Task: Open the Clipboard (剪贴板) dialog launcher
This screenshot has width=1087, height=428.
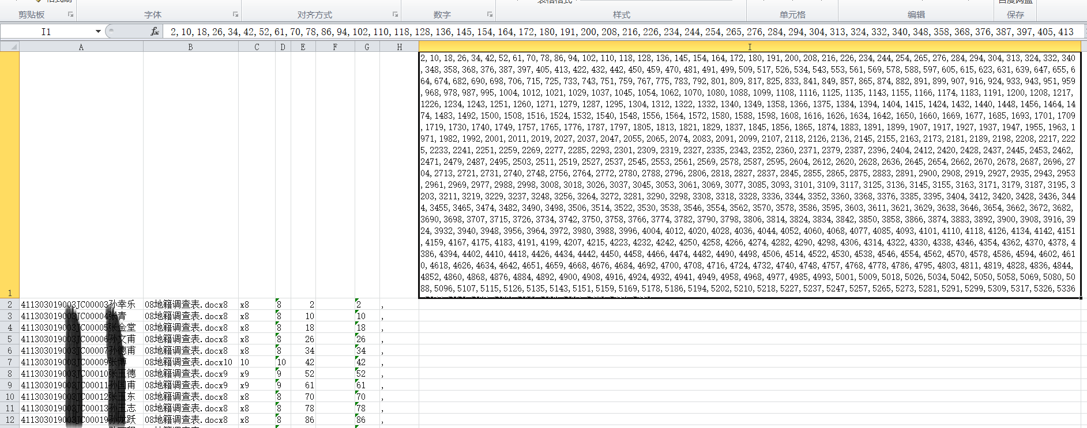Action: (71, 14)
